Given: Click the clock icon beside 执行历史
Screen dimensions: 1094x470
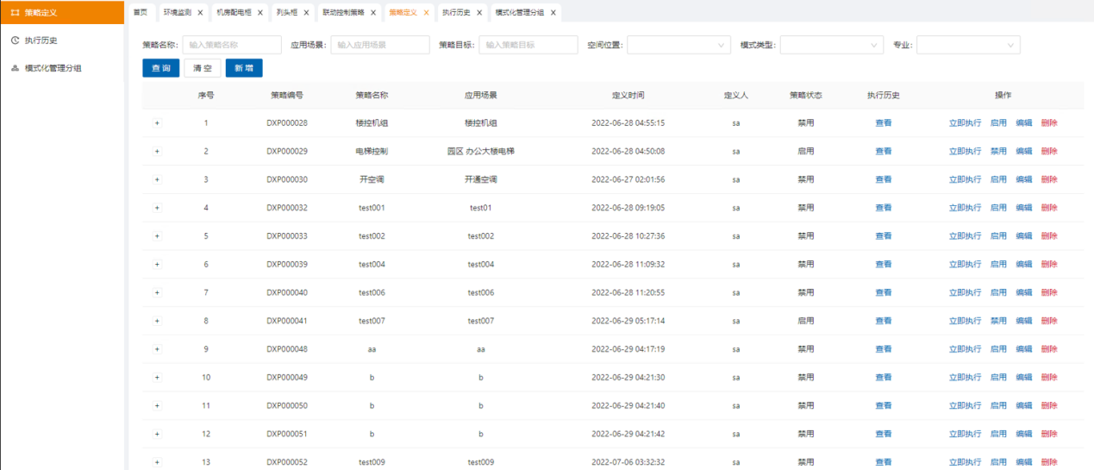Looking at the screenshot, I should 15,41.
